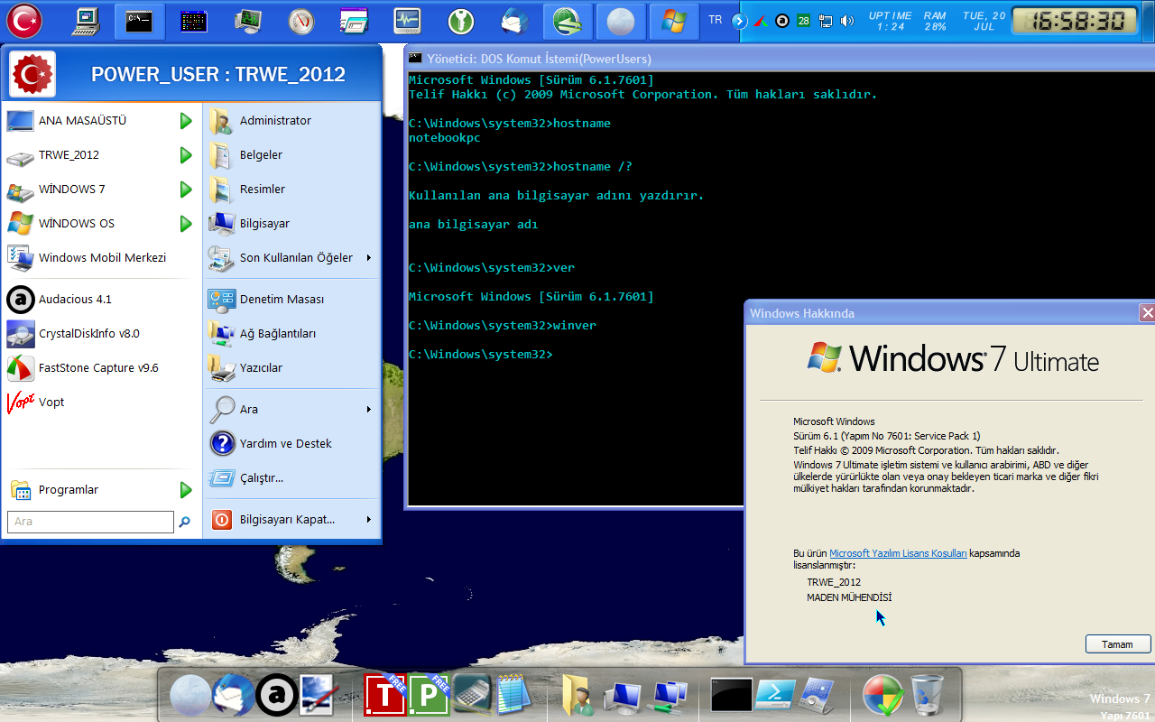Click the Tamam button
The height and width of the screenshot is (722, 1155).
1118,644
